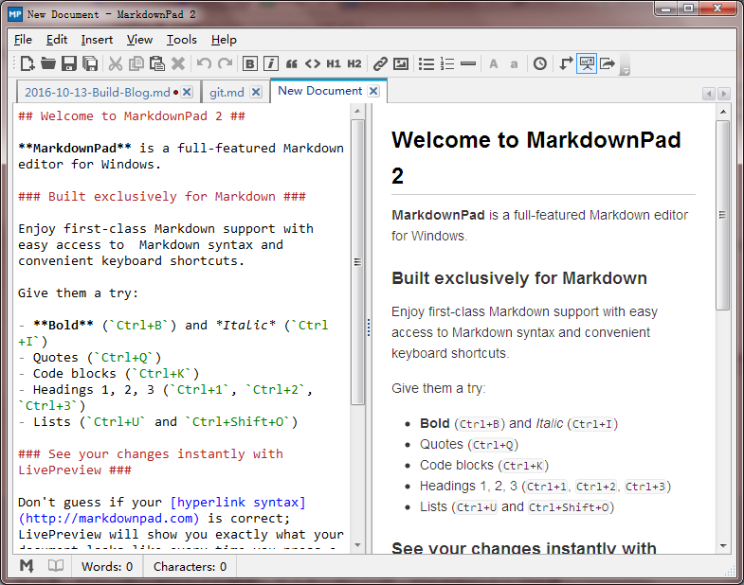Insert a horizontal rule

point(468,63)
